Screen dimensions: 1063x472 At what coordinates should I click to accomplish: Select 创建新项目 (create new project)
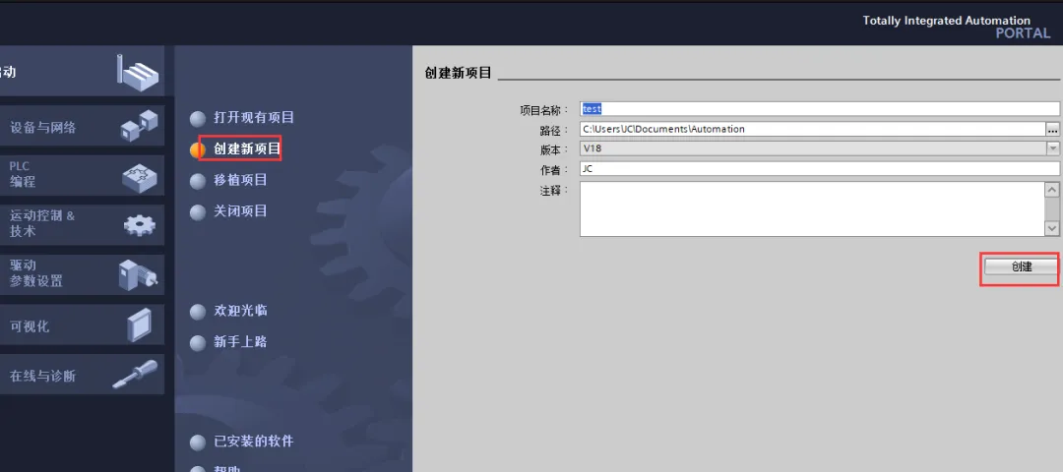coord(247,149)
